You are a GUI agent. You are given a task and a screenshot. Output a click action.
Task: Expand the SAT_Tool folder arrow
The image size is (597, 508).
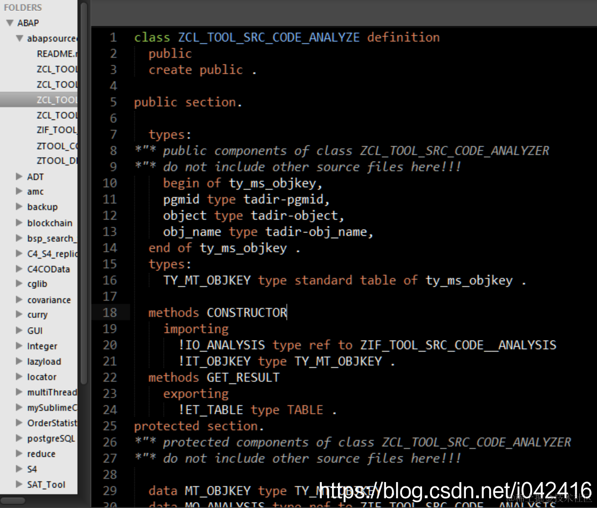point(19,484)
